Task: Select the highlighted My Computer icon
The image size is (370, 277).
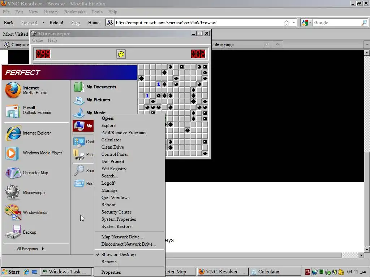Action: (x=79, y=126)
